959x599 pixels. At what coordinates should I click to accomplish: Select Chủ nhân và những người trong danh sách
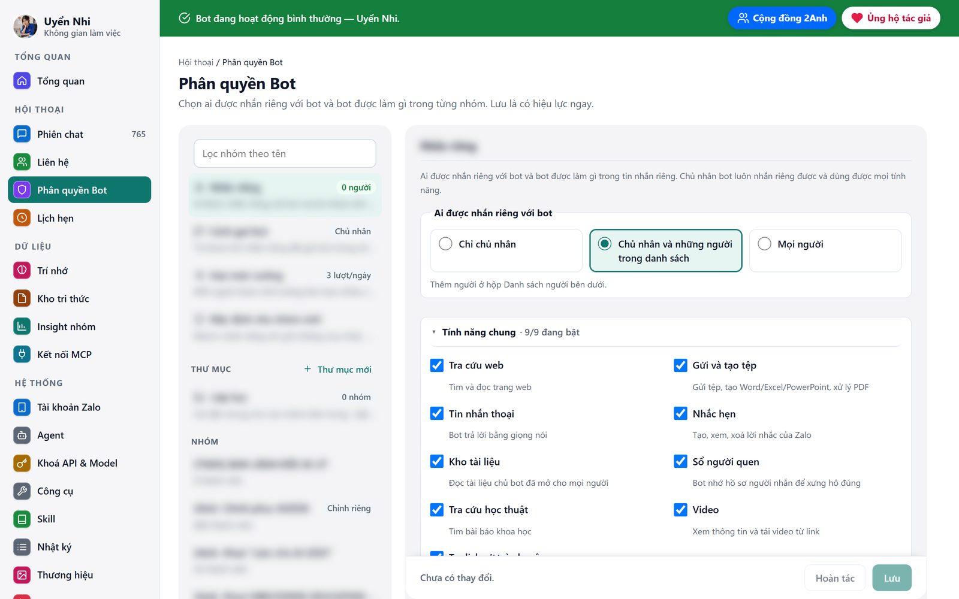click(x=666, y=250)
